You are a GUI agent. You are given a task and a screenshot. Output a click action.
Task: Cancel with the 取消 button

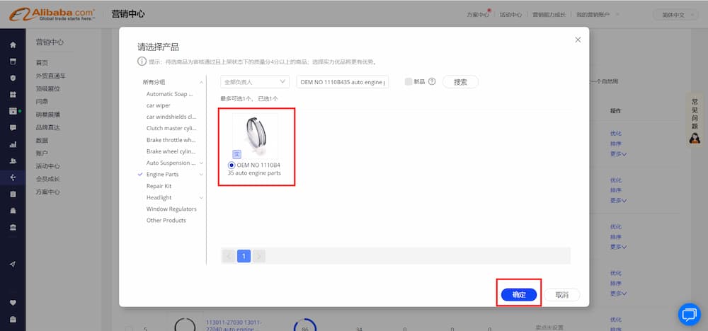pos(561,295)
